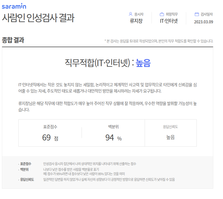
Task: Click the applicant name 류지창 in header
Action: pos(136,21)
